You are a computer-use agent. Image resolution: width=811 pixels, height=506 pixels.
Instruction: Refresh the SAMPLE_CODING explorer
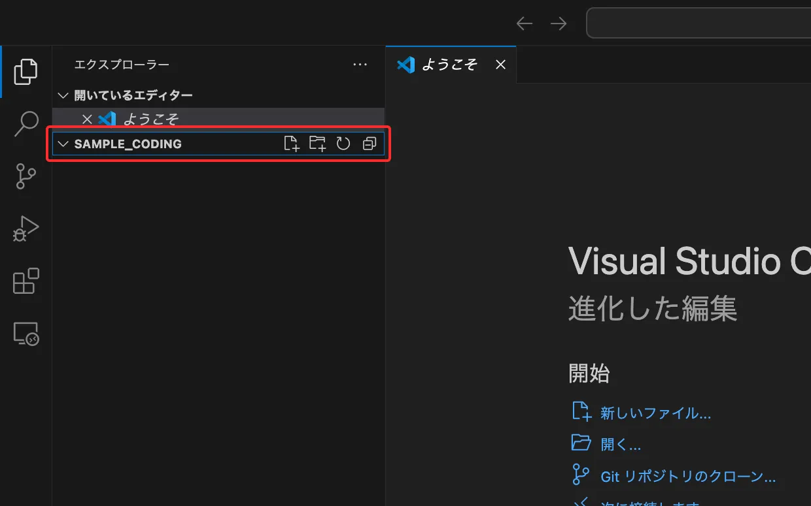point(343,144)
